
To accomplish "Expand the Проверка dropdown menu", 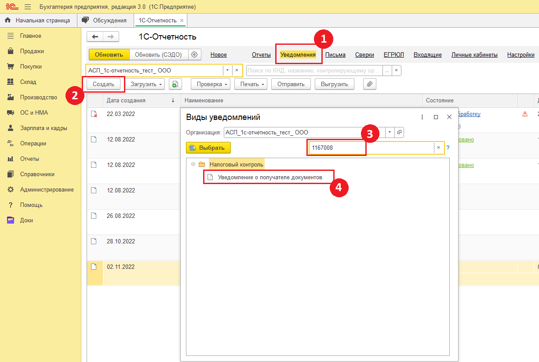I will [x=211, y=84].
